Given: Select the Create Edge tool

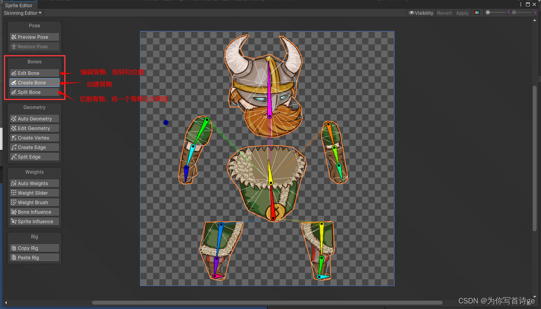Looking at the screenshot, I should tap(35, 147).
